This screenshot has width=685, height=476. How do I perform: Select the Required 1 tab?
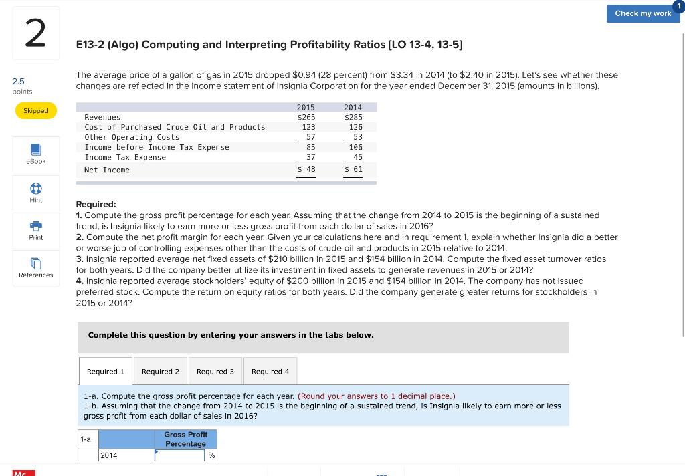[x=105, y=370]
